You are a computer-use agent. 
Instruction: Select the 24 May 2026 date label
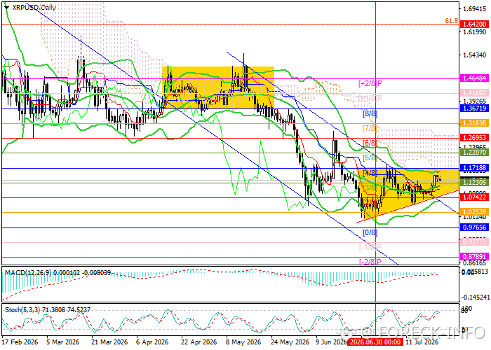[x=290, y=342]
